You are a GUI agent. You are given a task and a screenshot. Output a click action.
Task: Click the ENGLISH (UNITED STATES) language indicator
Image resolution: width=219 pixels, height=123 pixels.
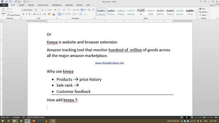point(36,118)
